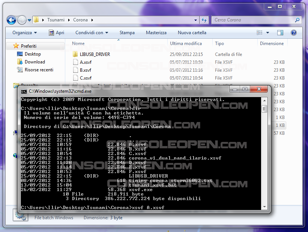This screenshot has width=308, height=232.
Task: Open Risorse recenti in navigation pane
Action: (x=39, y=69)
